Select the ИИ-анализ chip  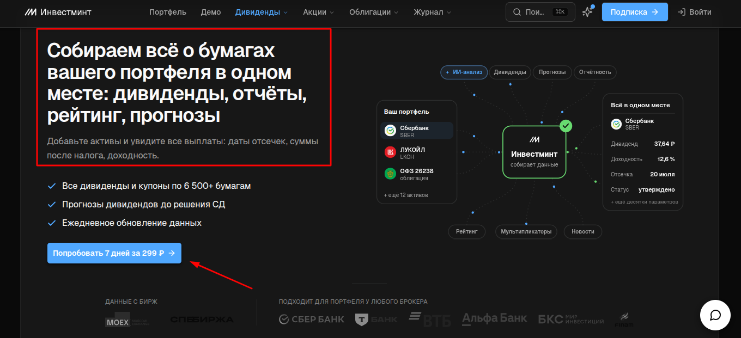click(x=463, y=72)
